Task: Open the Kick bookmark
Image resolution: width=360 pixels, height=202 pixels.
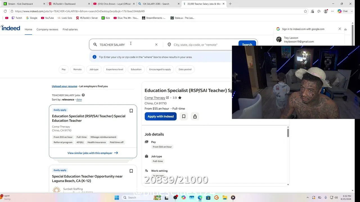Action: point(106,18)
